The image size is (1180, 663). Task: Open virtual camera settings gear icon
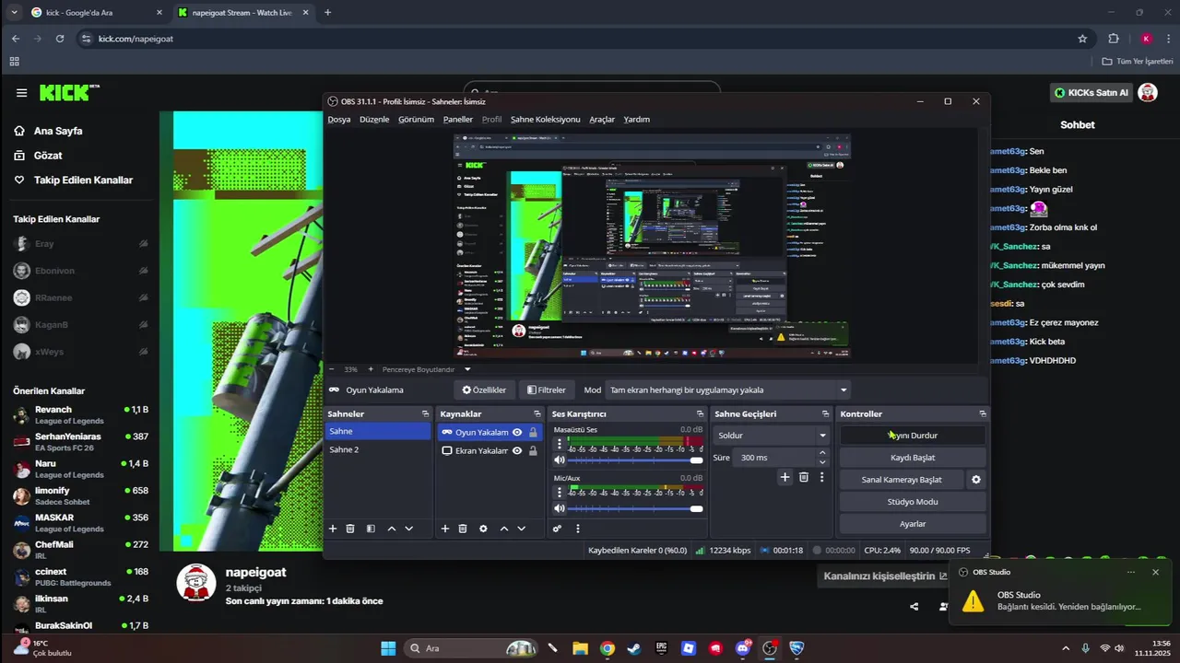pos(976,480)
